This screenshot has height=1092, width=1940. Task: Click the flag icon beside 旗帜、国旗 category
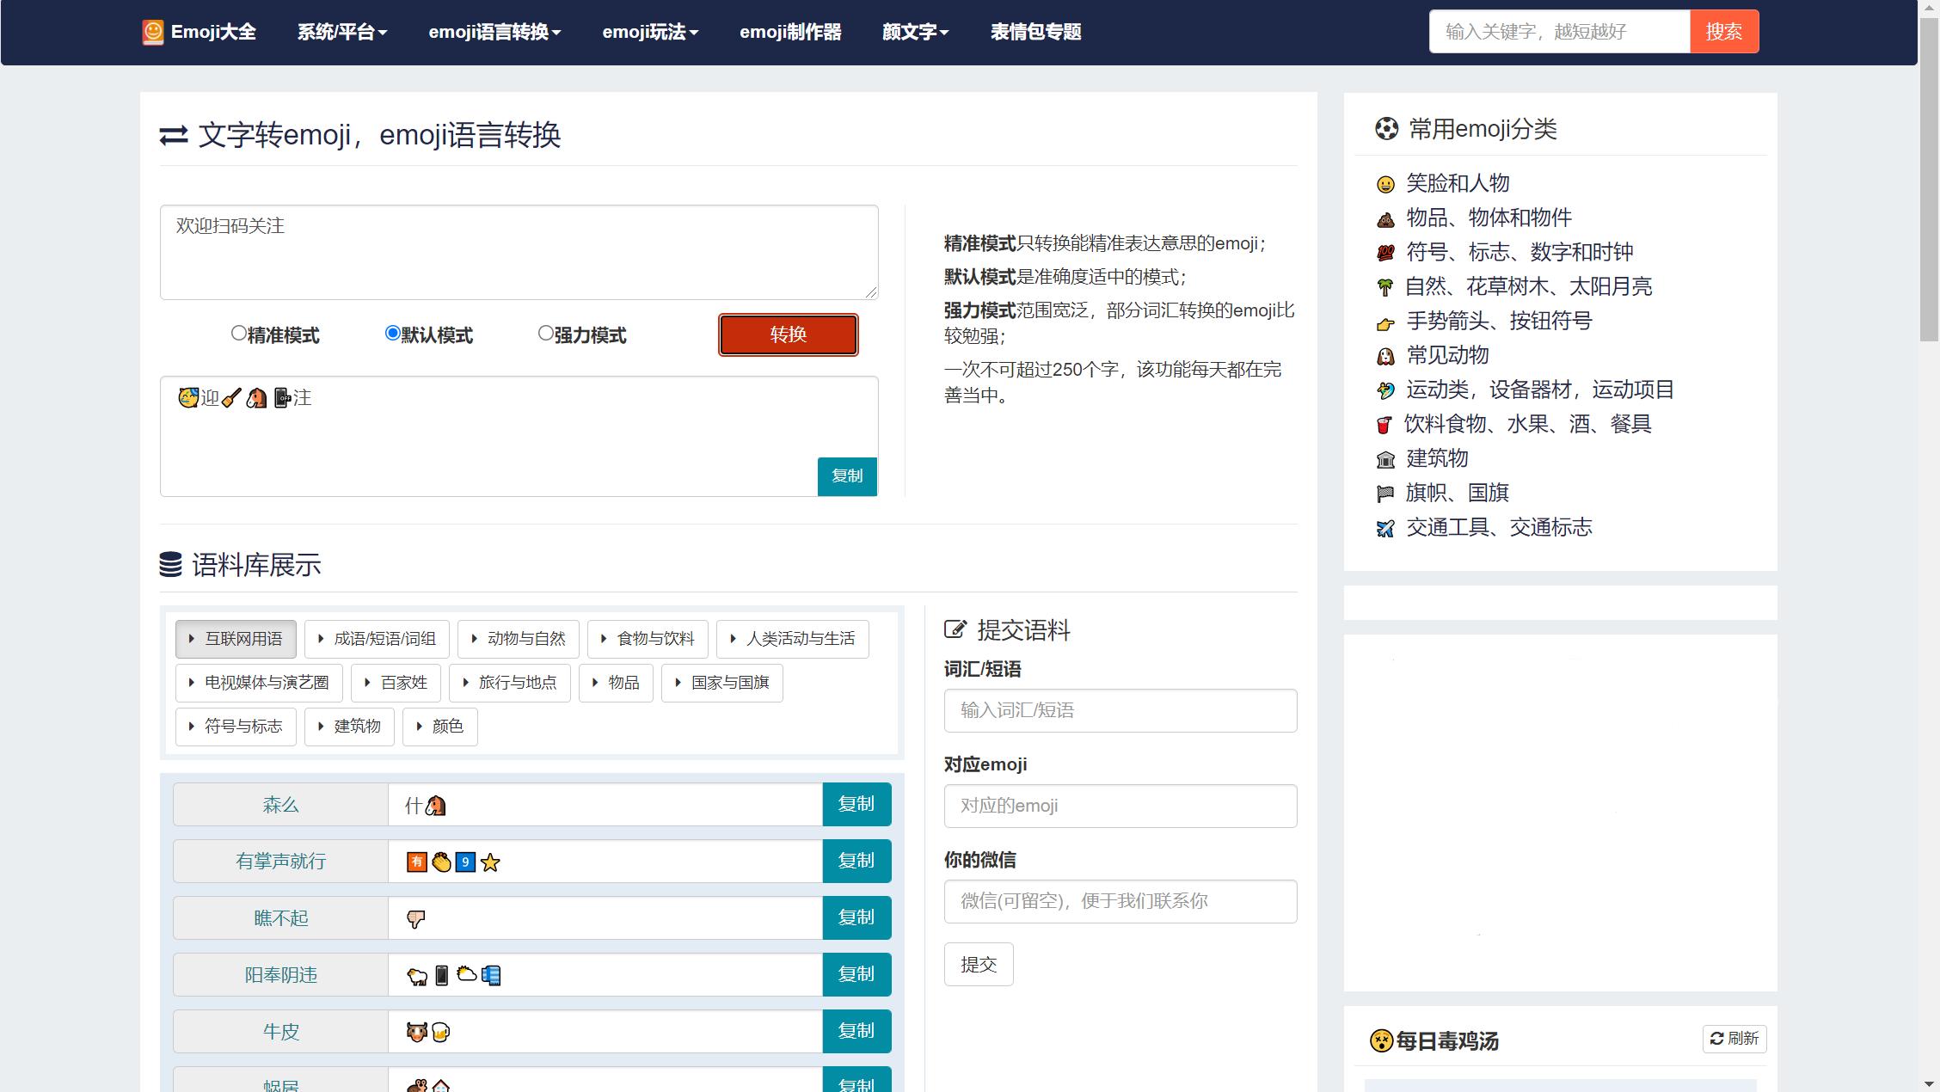1384,493
